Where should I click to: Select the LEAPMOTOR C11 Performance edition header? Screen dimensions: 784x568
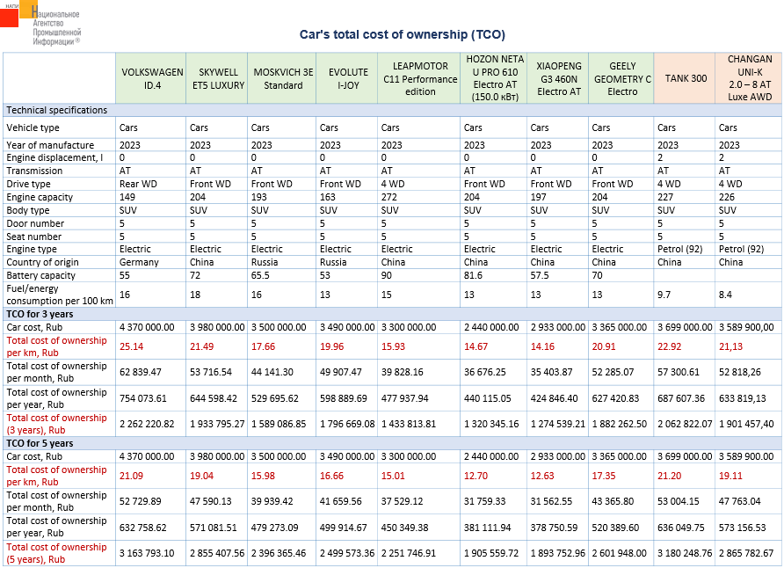(419, 78)
